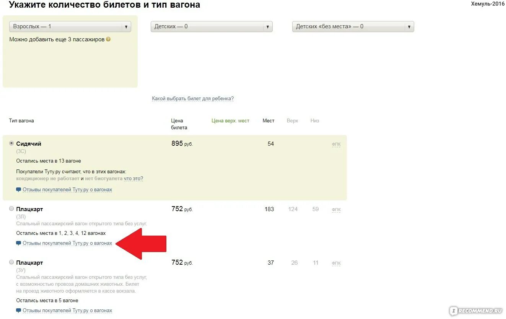The image size is (506, 319).
Task: Click the 'Низ' column header
Action: pos(315,121)
